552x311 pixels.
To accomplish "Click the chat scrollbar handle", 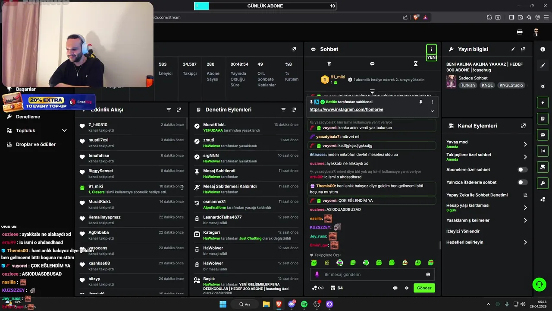I will pyautogui.click(x=440, y=245).
